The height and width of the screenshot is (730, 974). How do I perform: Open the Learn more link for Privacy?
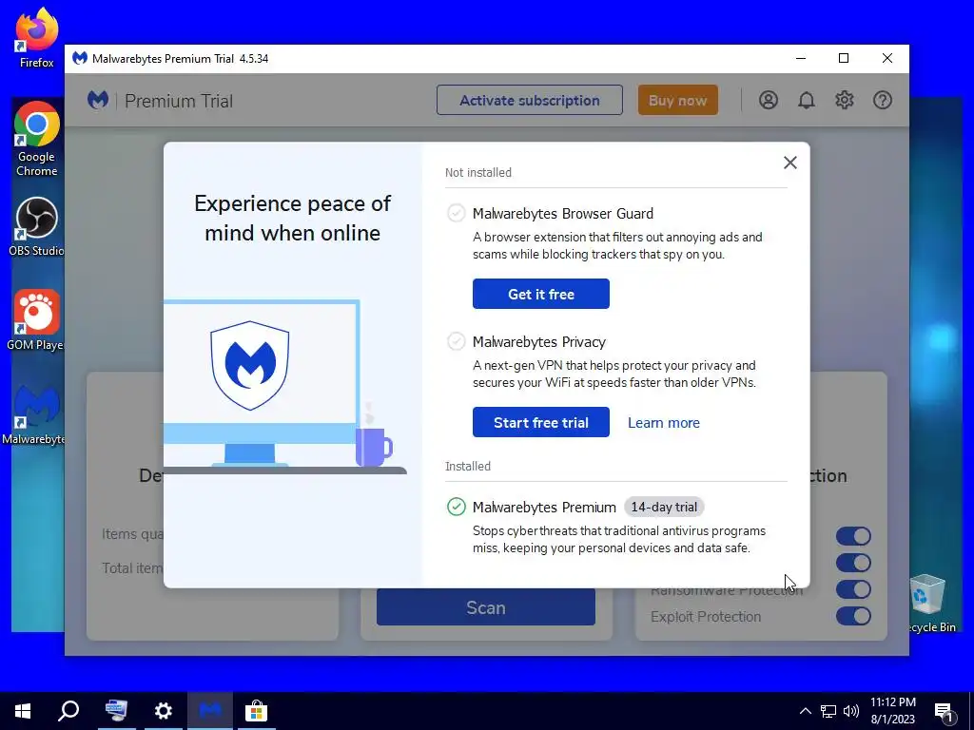click(663, 423)
